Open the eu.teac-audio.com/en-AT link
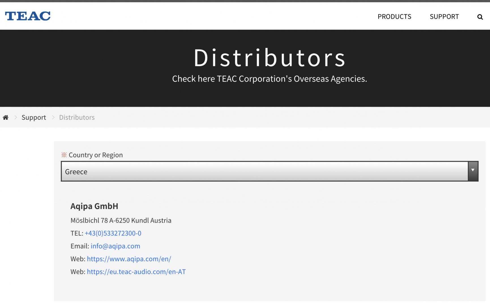The width and height of the screenshot is (490, 305). 136,272
